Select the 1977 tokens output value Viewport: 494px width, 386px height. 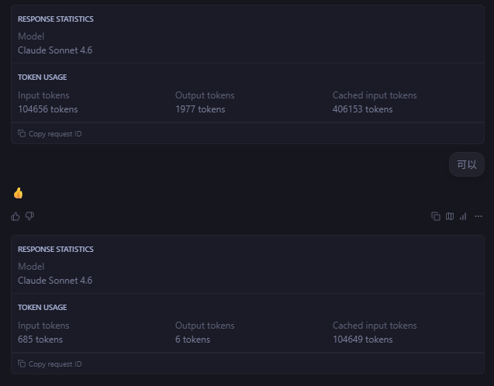pos(200,109)
